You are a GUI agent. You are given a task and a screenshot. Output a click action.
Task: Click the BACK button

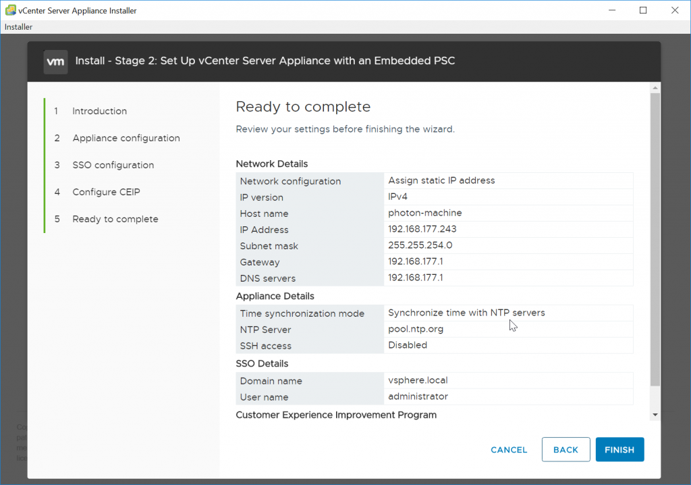tap(566, 449)
